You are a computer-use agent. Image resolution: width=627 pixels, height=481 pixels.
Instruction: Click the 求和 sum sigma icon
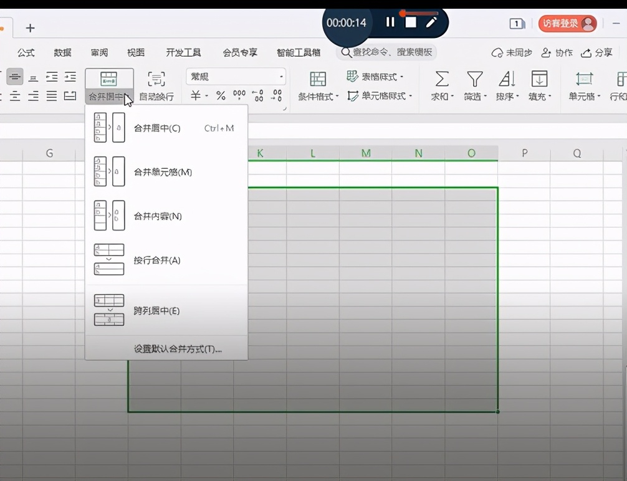click(442, 79)
